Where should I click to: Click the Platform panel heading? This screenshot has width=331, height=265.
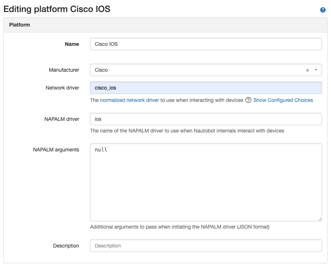pos(20,25)
